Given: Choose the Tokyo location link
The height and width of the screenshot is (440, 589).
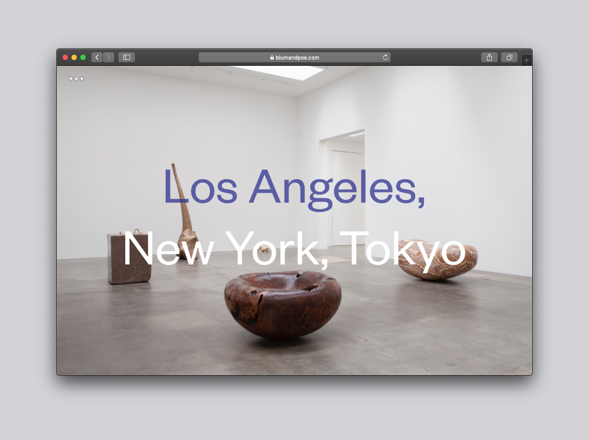Looking at the screenshot, I should point(405,249).
